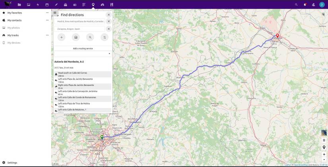The width and height of the screenshot is (328, 167).
Task: Open the Leaflet attribution link
Action: coord(287,165)
